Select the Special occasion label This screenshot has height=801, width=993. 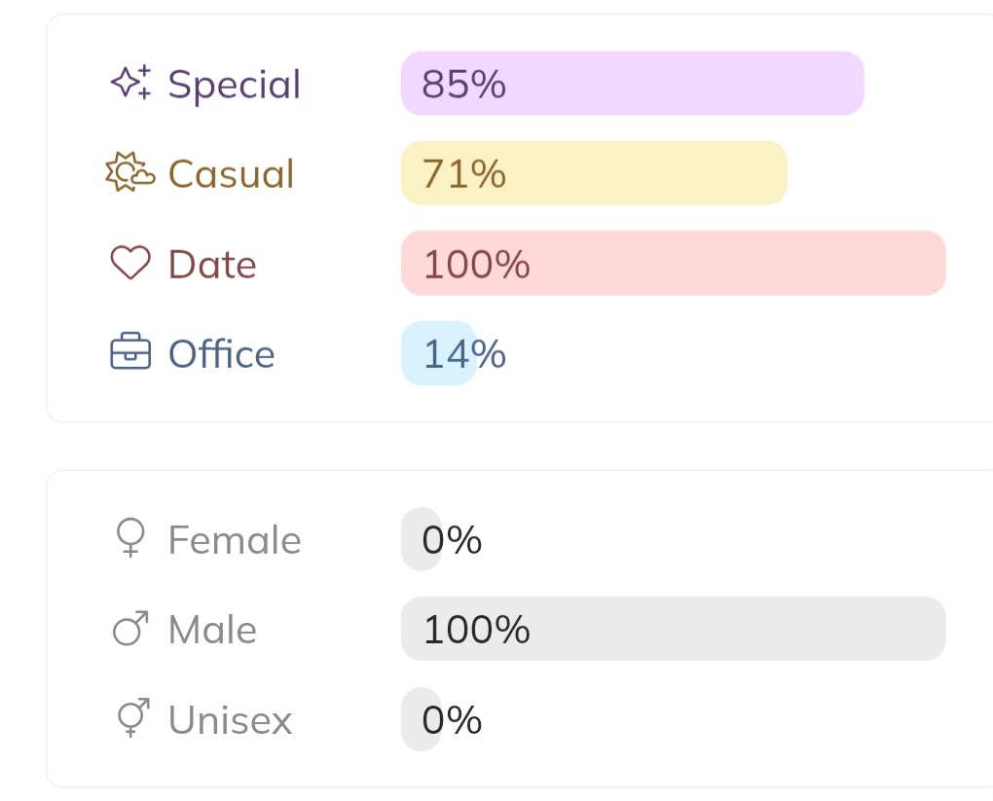click(235, 85)
